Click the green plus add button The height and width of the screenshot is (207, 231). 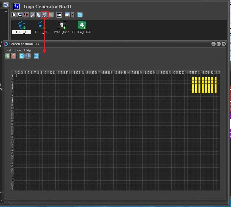[x=7, y=56]
